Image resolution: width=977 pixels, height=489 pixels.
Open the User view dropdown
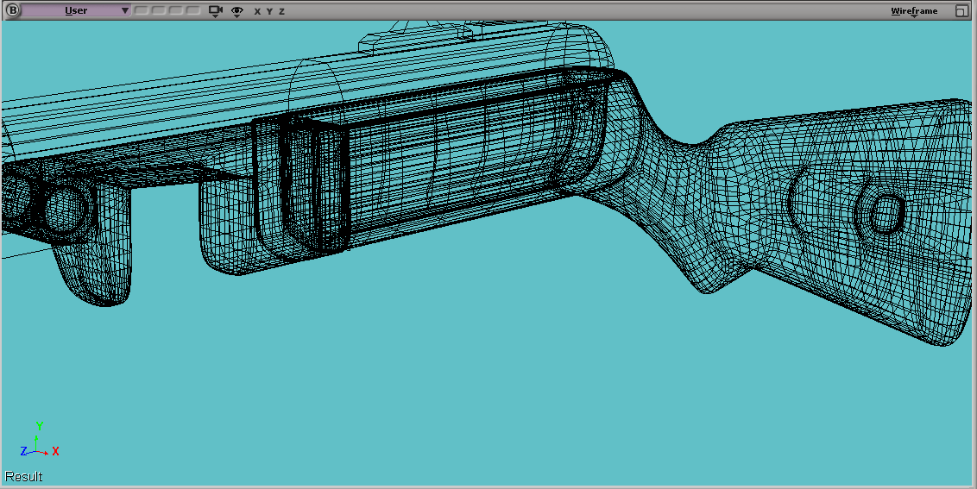(76, 10)
